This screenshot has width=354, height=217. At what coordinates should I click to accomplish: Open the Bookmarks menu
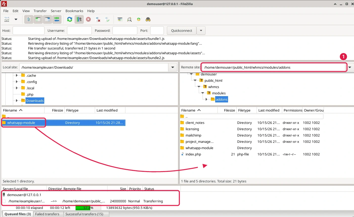(x=74, y=11)
